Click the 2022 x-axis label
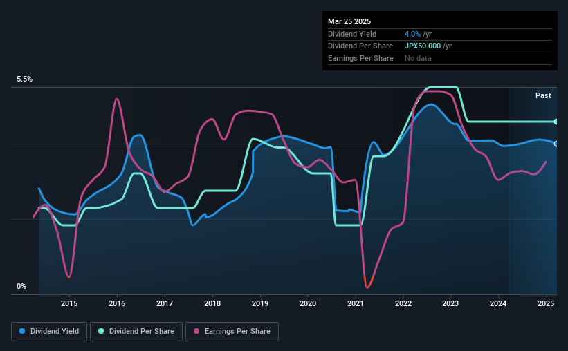This screenshot has height=351, width=568. coord(403,303)
